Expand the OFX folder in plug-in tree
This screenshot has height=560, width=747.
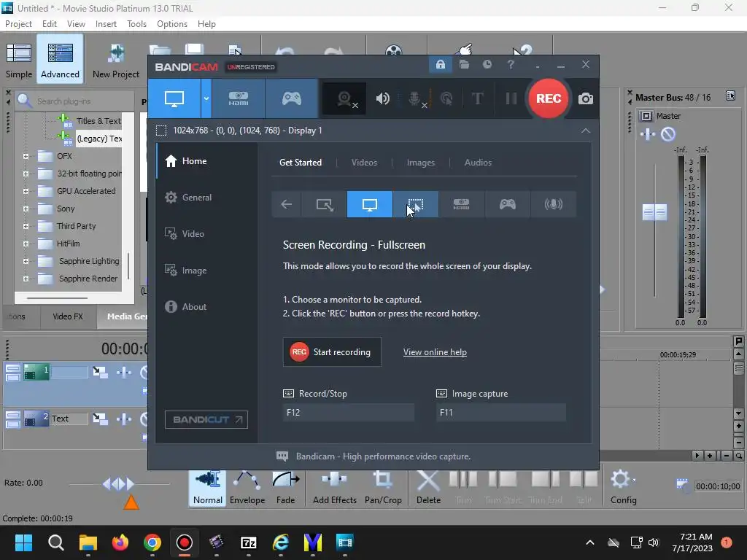(x=26, y=156)
